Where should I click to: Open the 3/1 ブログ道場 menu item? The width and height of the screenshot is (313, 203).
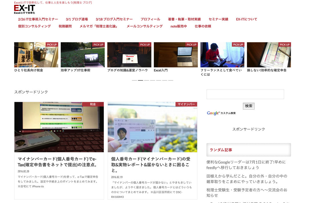(x=77, y=19)
